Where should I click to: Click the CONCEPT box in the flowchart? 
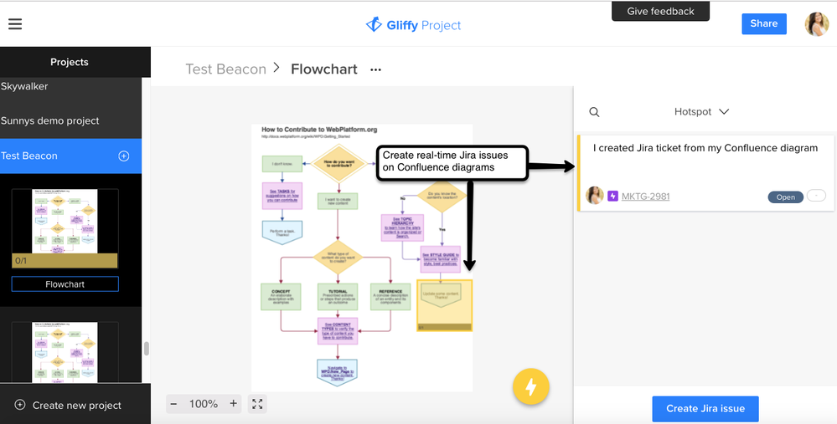click(x=281, y=297)
